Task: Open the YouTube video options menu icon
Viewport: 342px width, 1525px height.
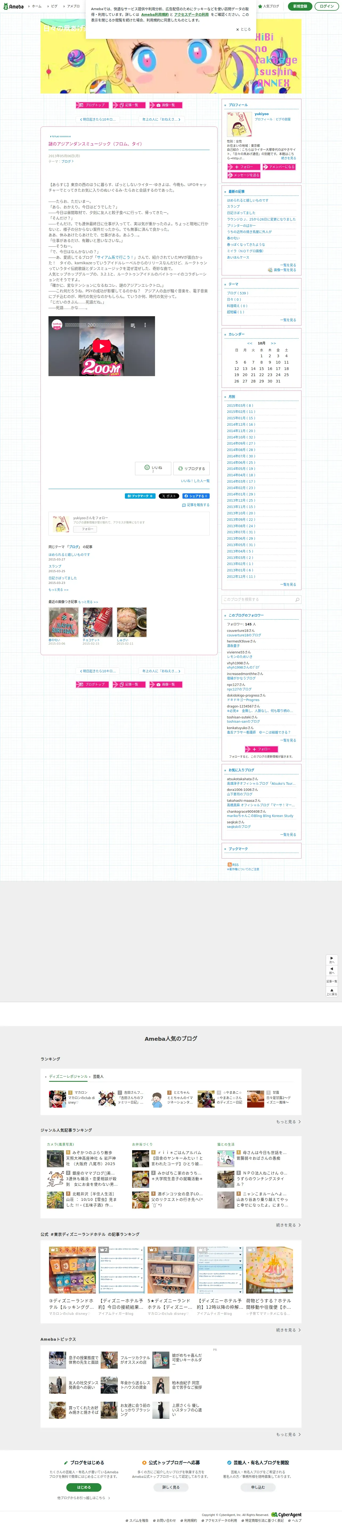Action: click(x=145, y=324)
